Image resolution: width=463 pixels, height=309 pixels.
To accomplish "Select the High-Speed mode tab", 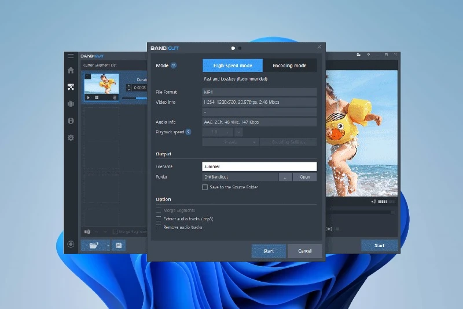I will coord(233,66).
